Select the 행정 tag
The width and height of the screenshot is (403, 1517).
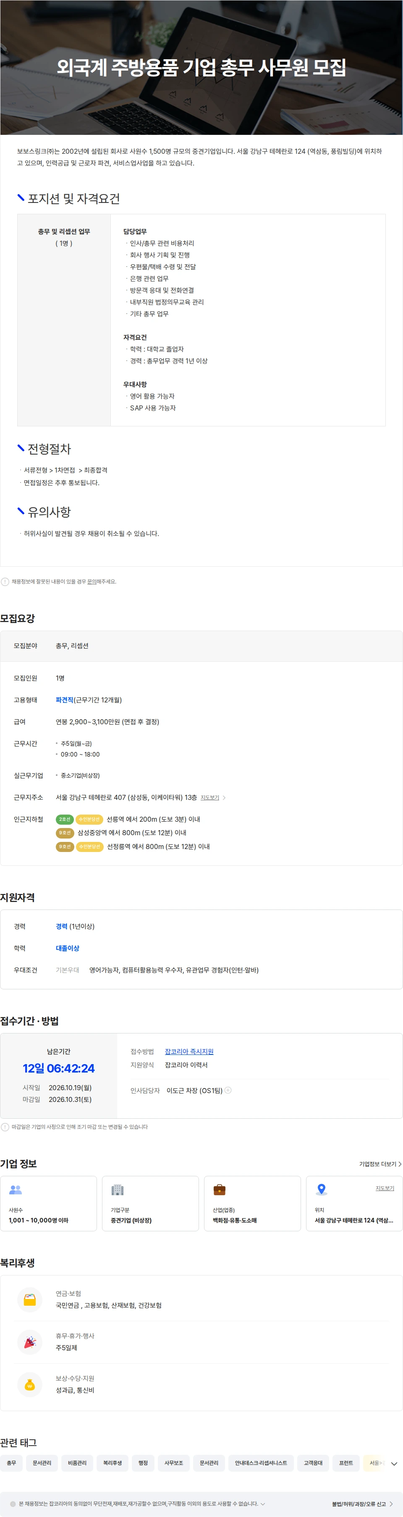[143, 1463]
